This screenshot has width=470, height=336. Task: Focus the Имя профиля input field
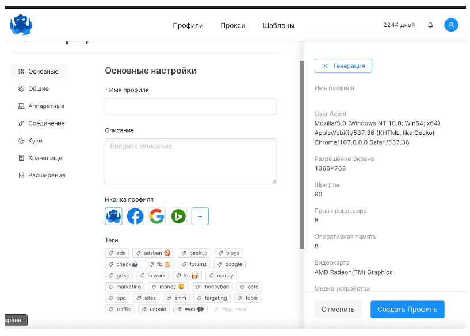pyautogui.click(x=190, y=107)
